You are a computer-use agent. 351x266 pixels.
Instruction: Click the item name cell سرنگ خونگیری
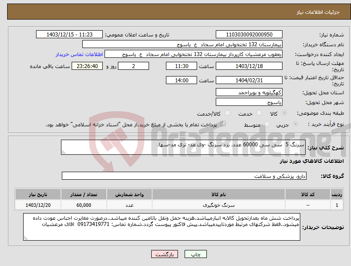[218, 205]
